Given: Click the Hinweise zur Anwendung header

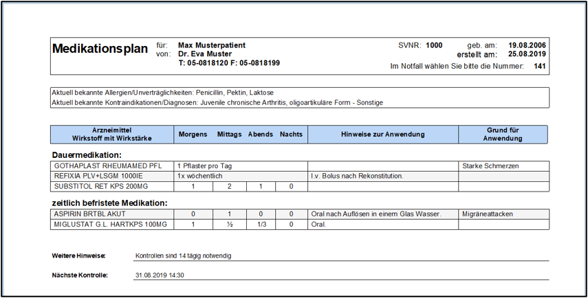Looking at the screenshot, I should tap(383, 135).
